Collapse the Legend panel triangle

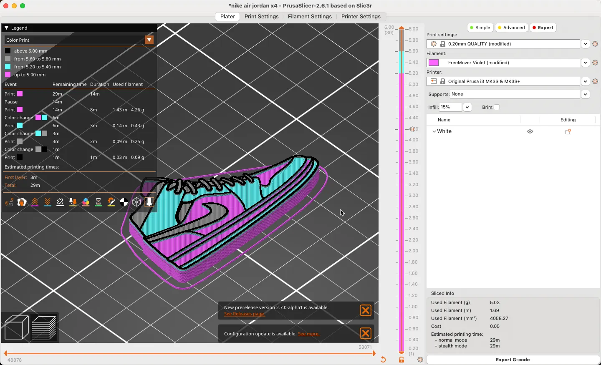click(x=7, y=28)
